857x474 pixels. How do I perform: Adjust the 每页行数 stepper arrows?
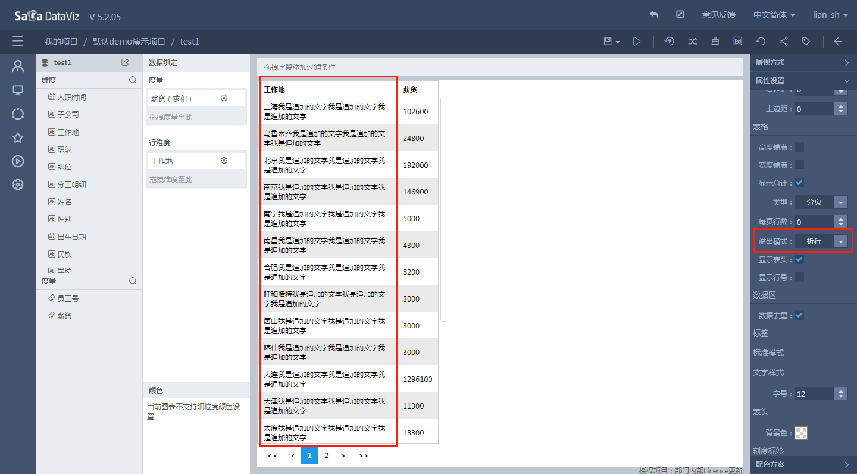coord(841,222)
